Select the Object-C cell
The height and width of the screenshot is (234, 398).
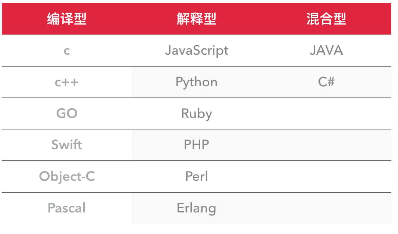[x=67, y=176]
